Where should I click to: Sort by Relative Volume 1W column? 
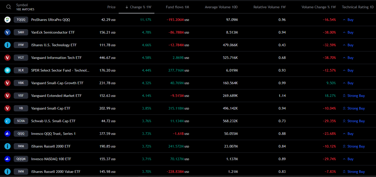click(x=269, y=7)
